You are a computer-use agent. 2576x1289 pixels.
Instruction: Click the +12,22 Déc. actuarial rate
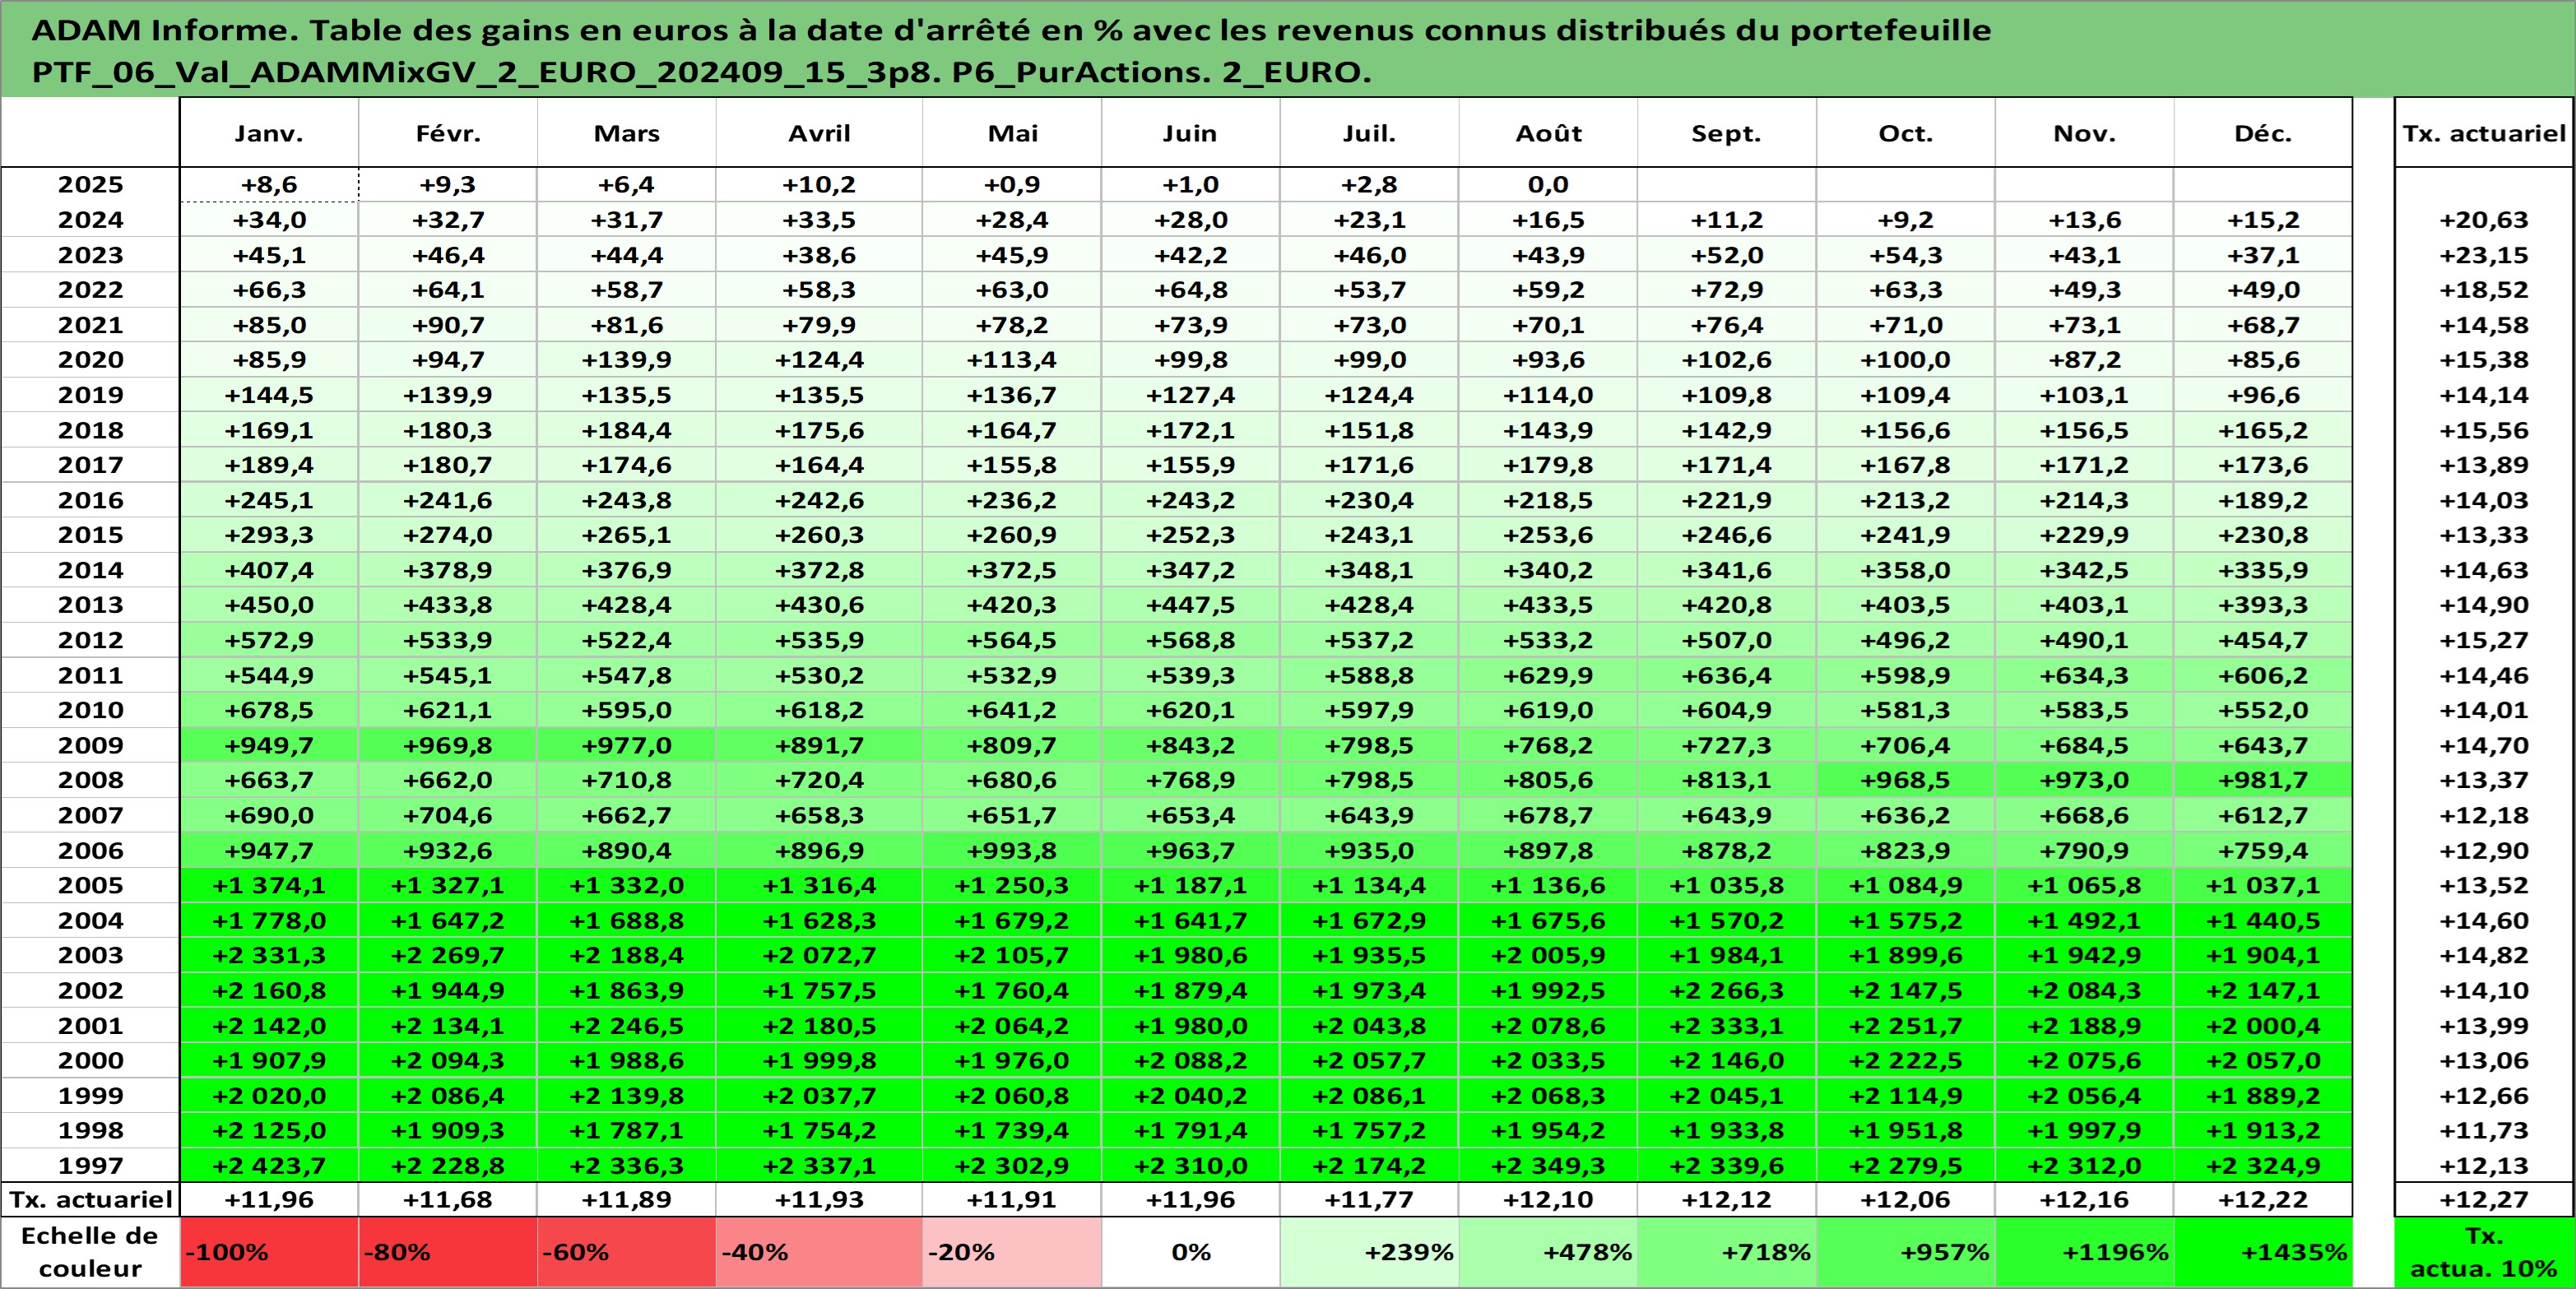(x=2263, y=1199)
